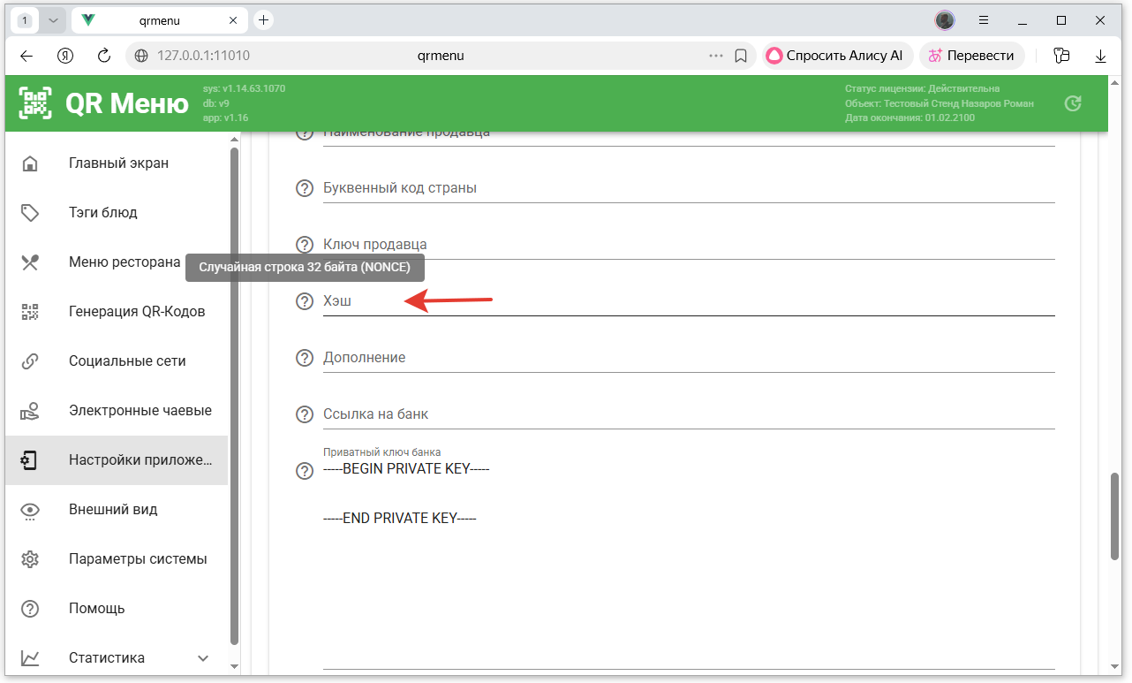Click the main page vertical scrollbar thumb
Viewport: 1132px width, 683px height.
tap(1114, 516)
